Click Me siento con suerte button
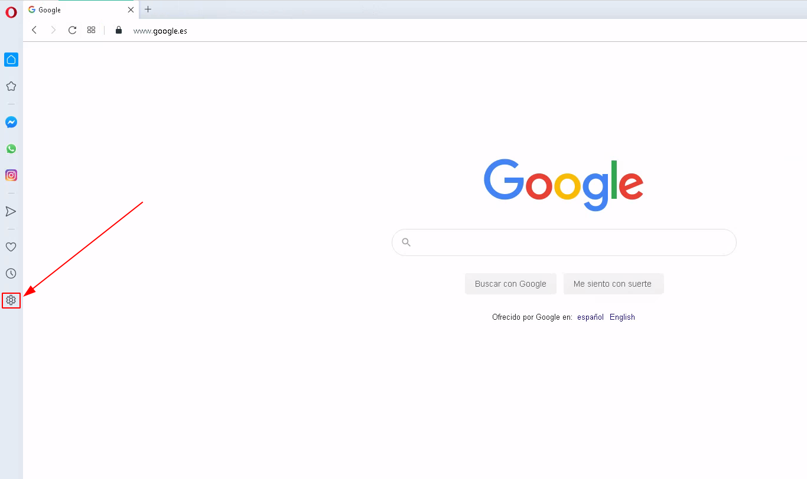807x479 pixels. tap(613, 284)
